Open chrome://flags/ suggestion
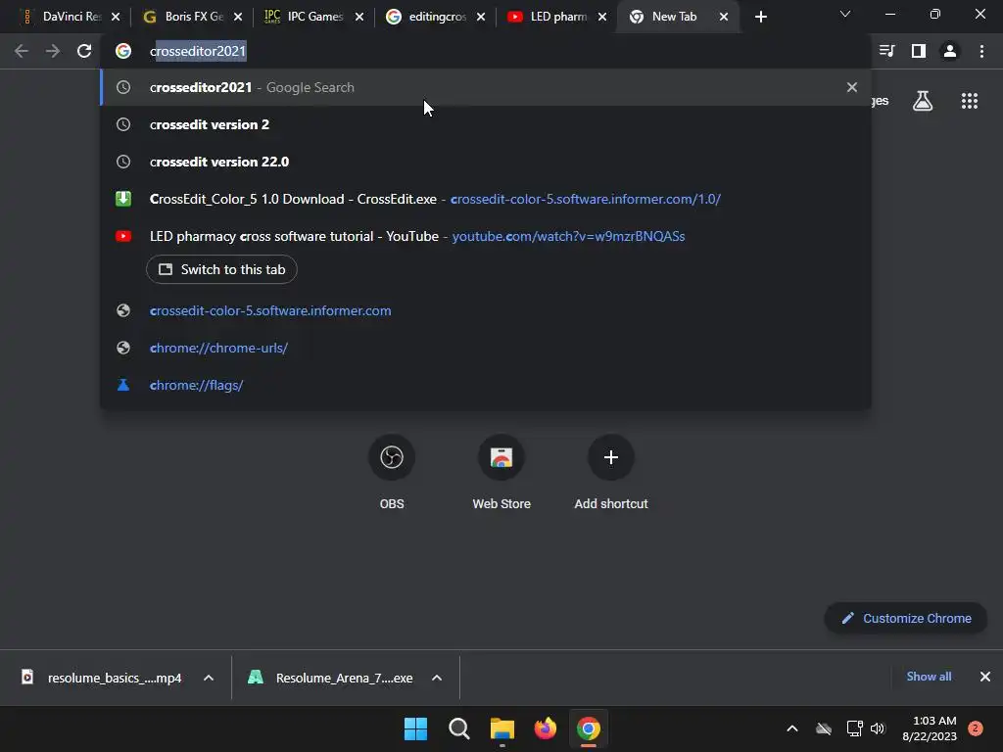The width and height of the screenshot is (1003, 752). tap(486, 385)
